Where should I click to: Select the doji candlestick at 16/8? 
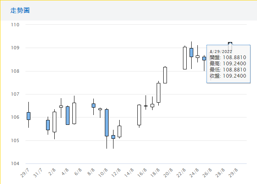tap(146, 106)
